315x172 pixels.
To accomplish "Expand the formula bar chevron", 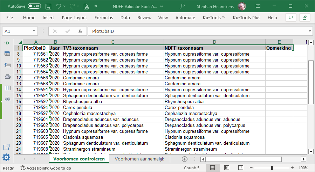I will [310, 31].
